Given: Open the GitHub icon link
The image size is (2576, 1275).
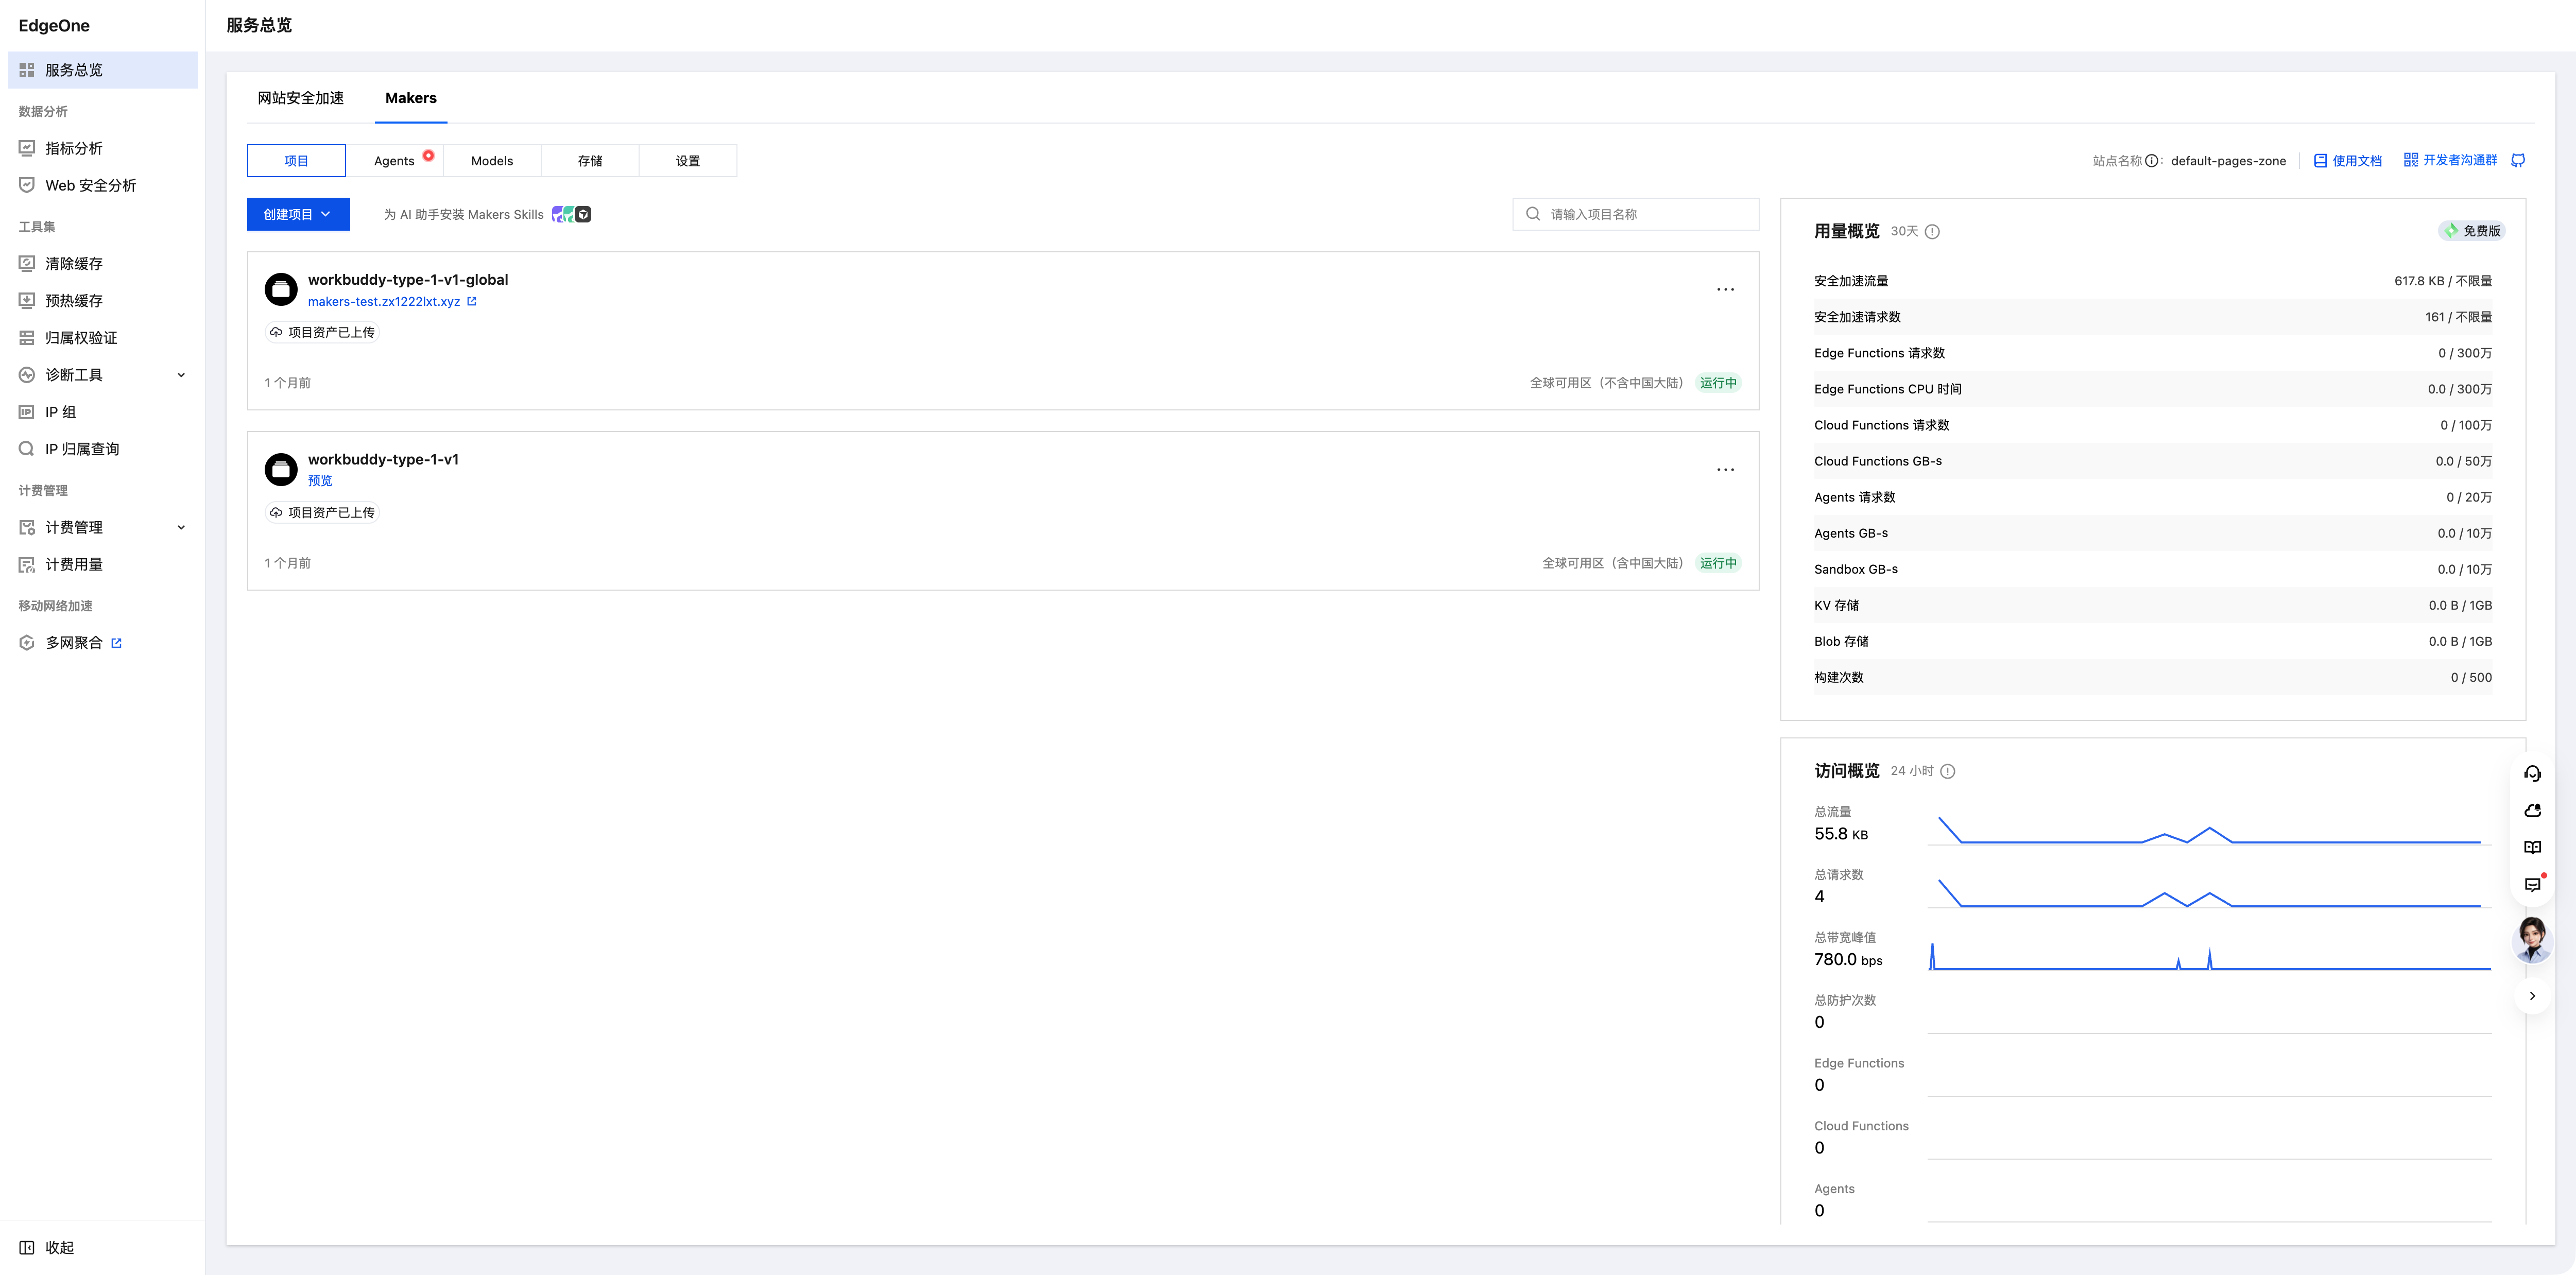Looking at the screenshot, I should 2518,160.
